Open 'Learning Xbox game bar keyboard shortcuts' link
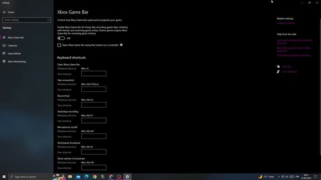The width and height of the screenshot is (321, 180). tap(294, 41)
